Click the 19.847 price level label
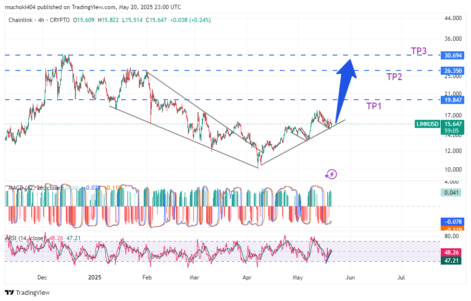The height and width of the screenshot is (301, 471). pos(453,100)
